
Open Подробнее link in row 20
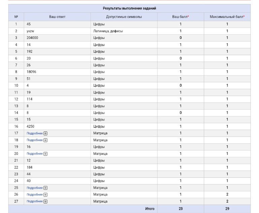[x=35, y=154]
